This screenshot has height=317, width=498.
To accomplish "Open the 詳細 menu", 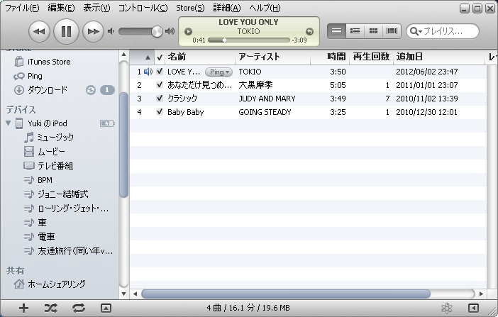I will point(227,8).
